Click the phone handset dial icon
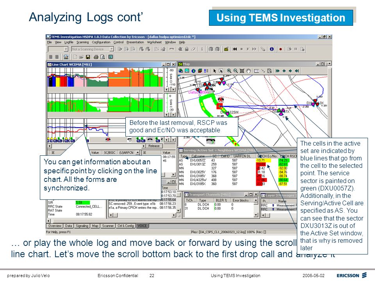The height and width of the screenshot is (281, 375). coord(171,49)
